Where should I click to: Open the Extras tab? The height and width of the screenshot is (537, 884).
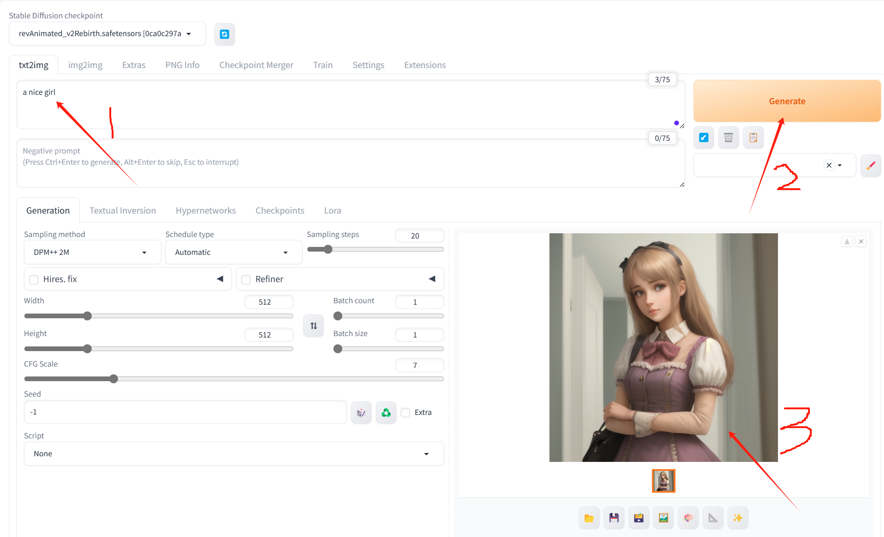click(x=134, y=65)
